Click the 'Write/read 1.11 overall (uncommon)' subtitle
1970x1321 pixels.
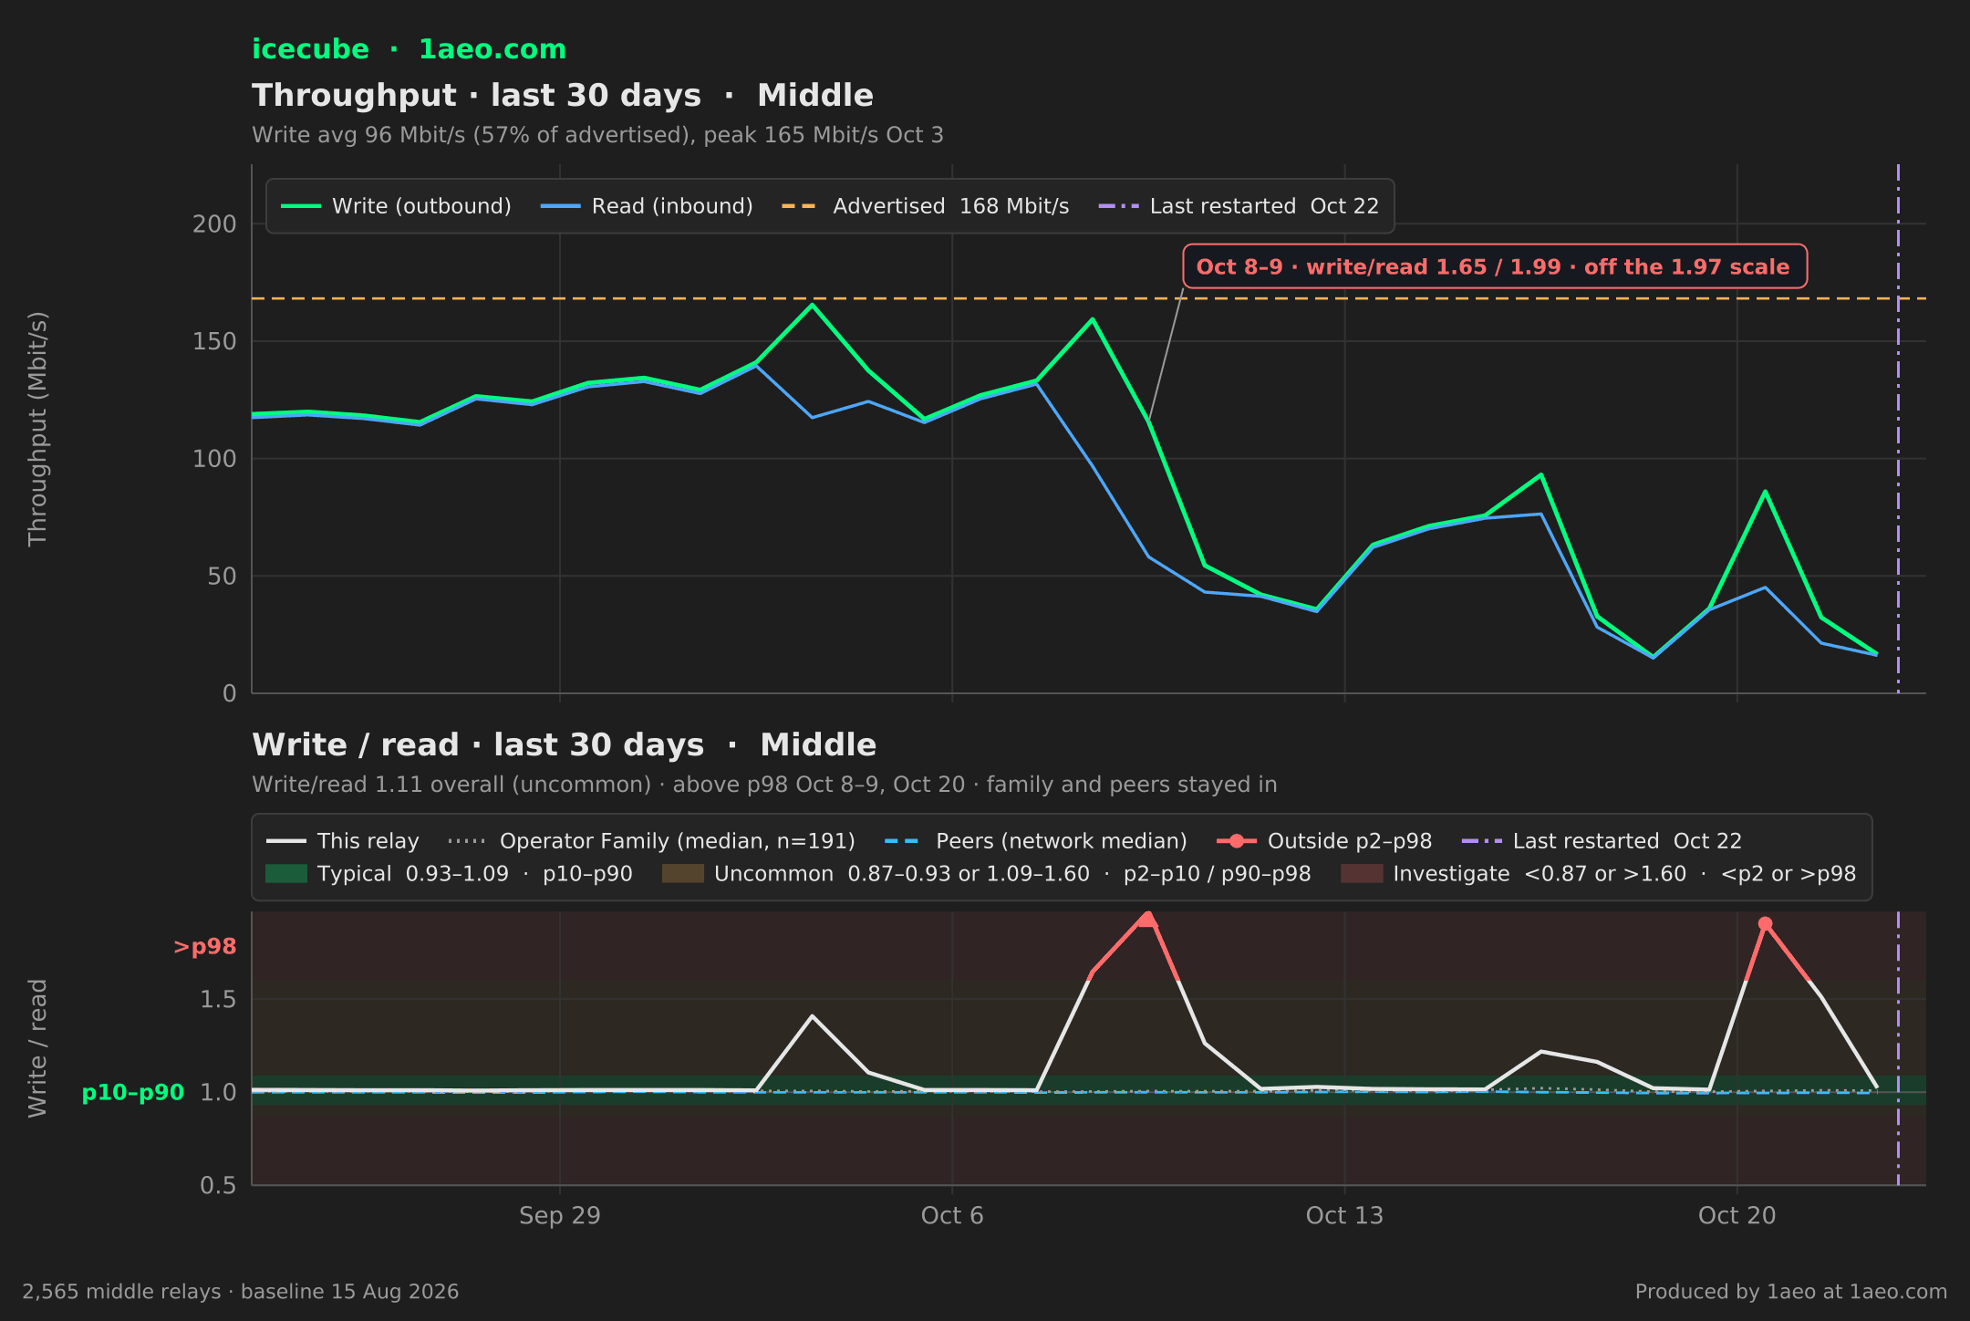pos(764,785)
